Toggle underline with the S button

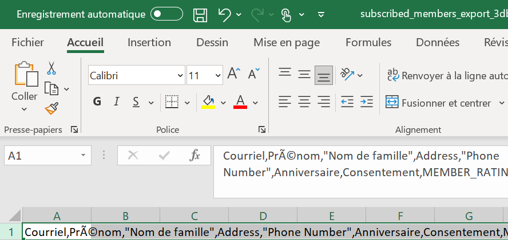click(x=136, y=102)
